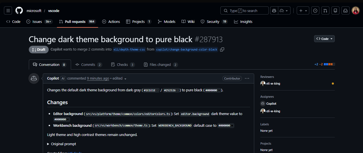Copy the head branch name to clipboard
363x153 pixels.
point(222,49)
